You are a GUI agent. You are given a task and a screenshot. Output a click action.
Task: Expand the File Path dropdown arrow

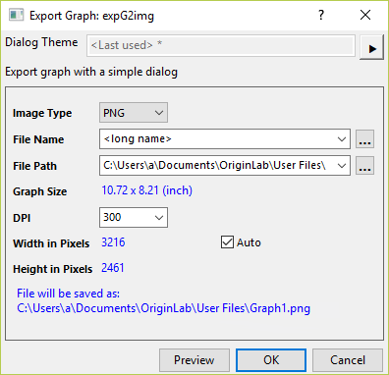(x=342, y=166)
